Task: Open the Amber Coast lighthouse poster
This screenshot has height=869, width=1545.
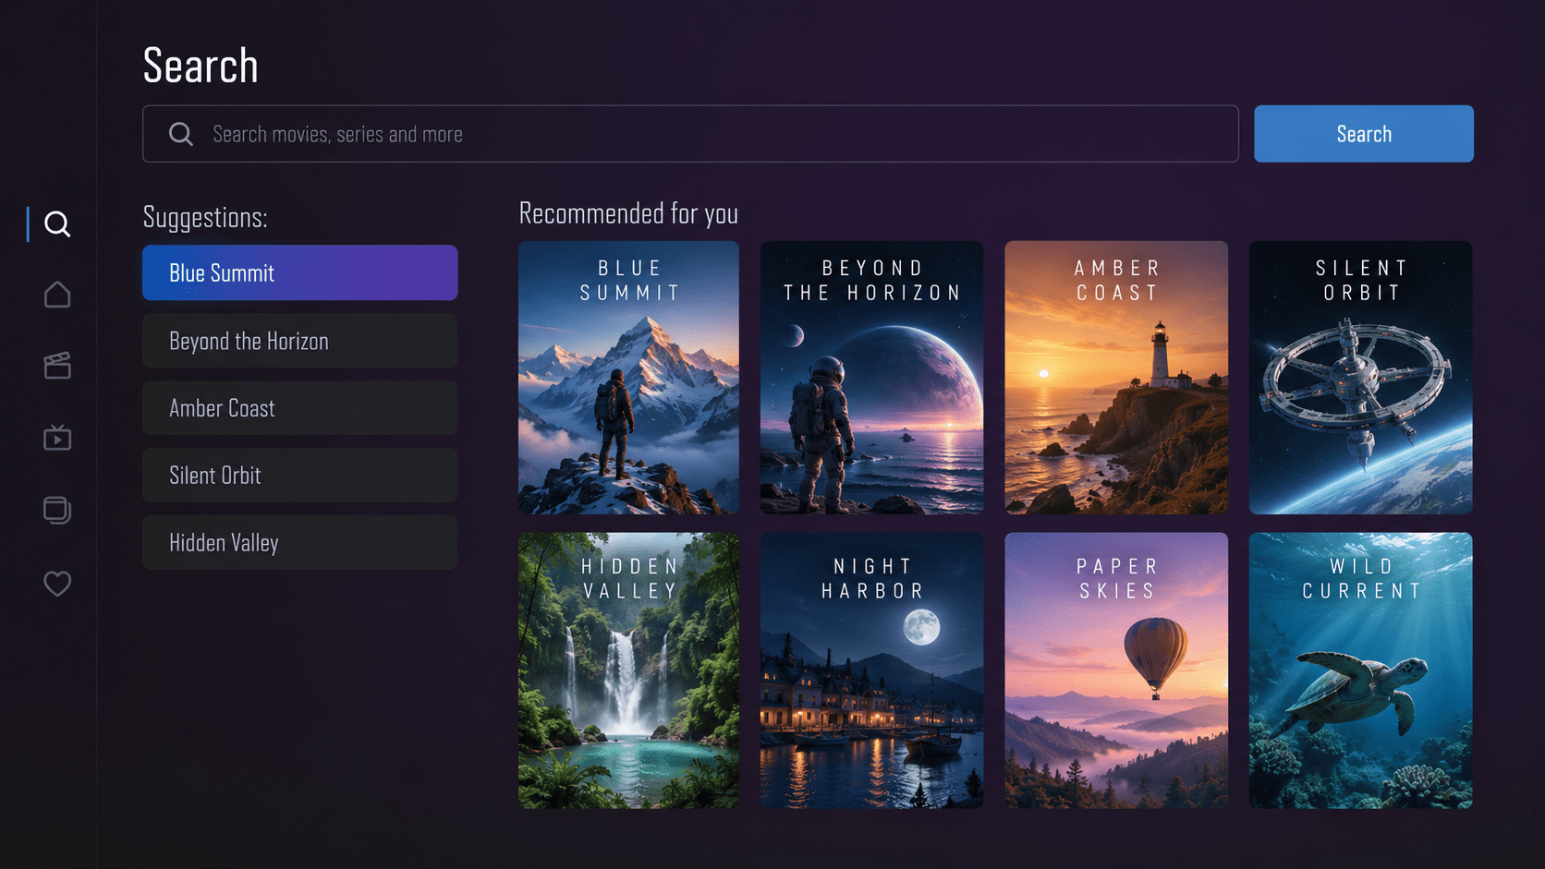Action: pos(1116,378)
